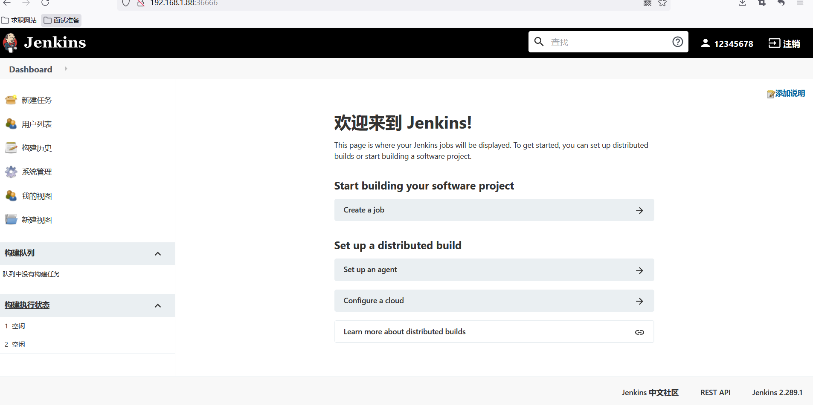Image resolution: width=813 pixels, height=405 pixels.
Task: Click the browser forward arrow
Action: pos(26,3)
